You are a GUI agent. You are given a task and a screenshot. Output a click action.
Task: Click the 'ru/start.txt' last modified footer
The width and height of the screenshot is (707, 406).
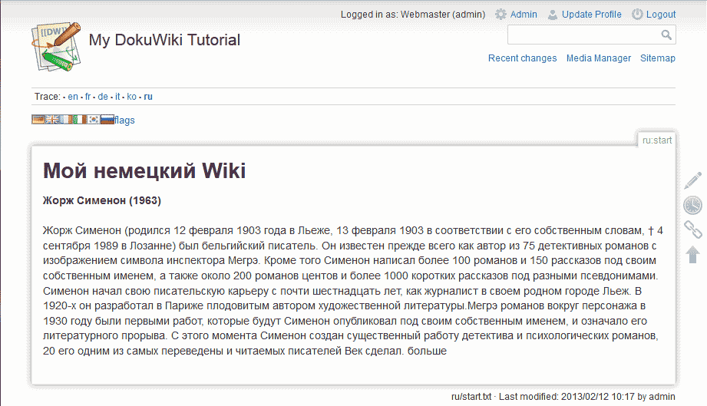(563, 397)
